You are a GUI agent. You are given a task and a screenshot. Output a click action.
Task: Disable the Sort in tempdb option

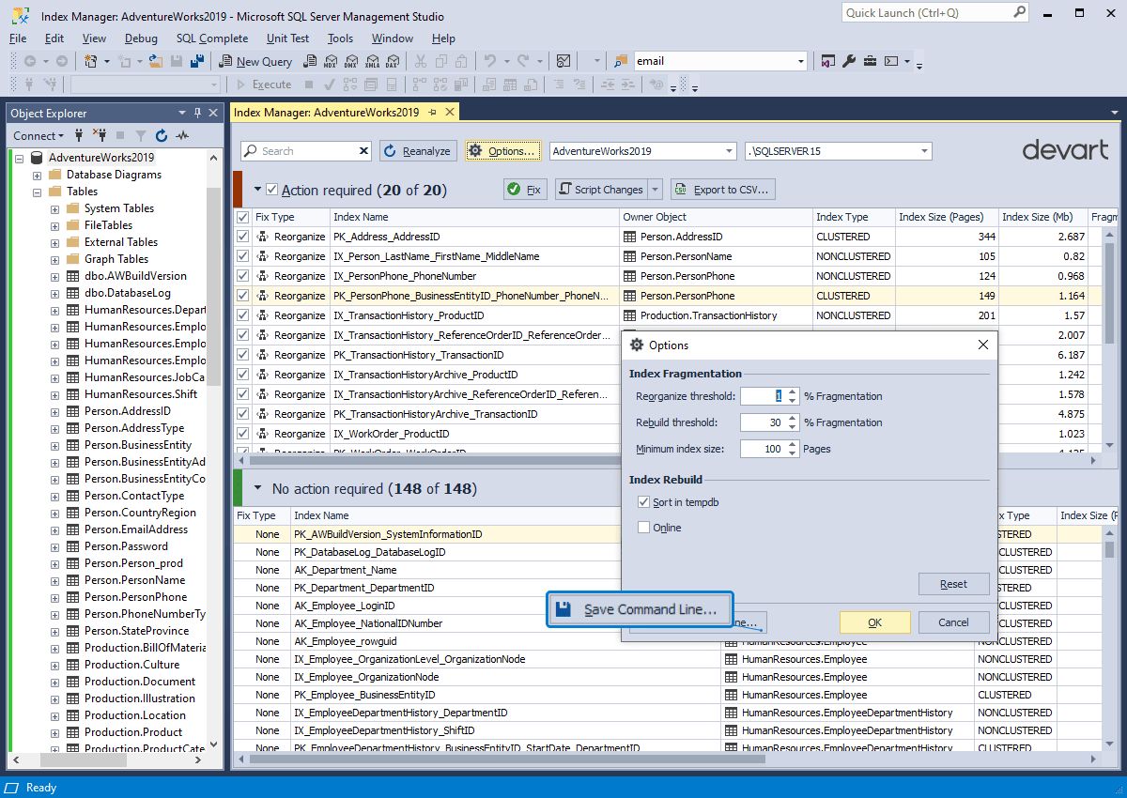[644, 501]
